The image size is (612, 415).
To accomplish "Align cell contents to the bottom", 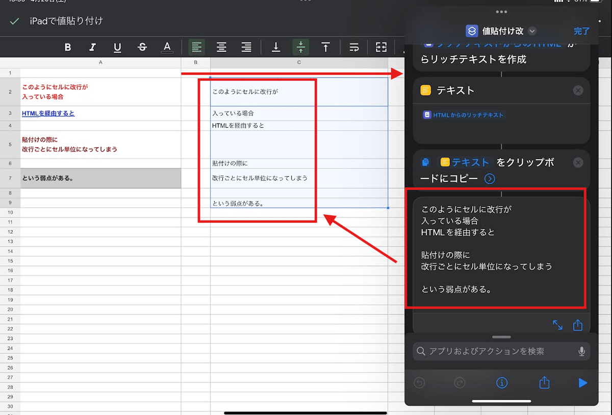I will [276, 47].
